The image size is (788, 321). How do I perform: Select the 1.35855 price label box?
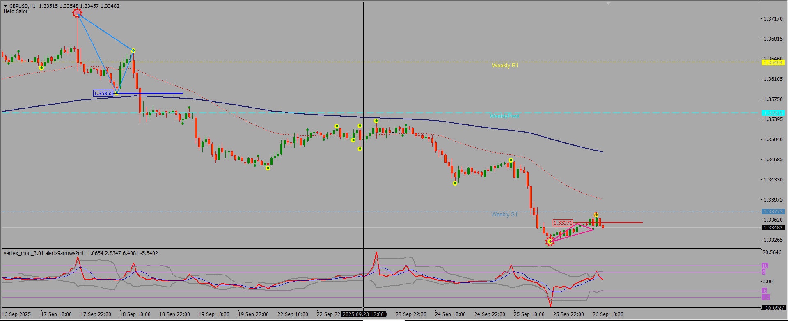point(103,94)
